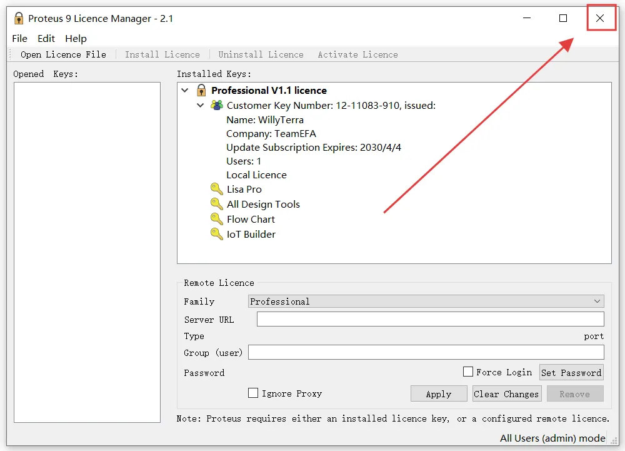Click the window resize grip in status bar

pyautogui.click(x=614, y=441)
